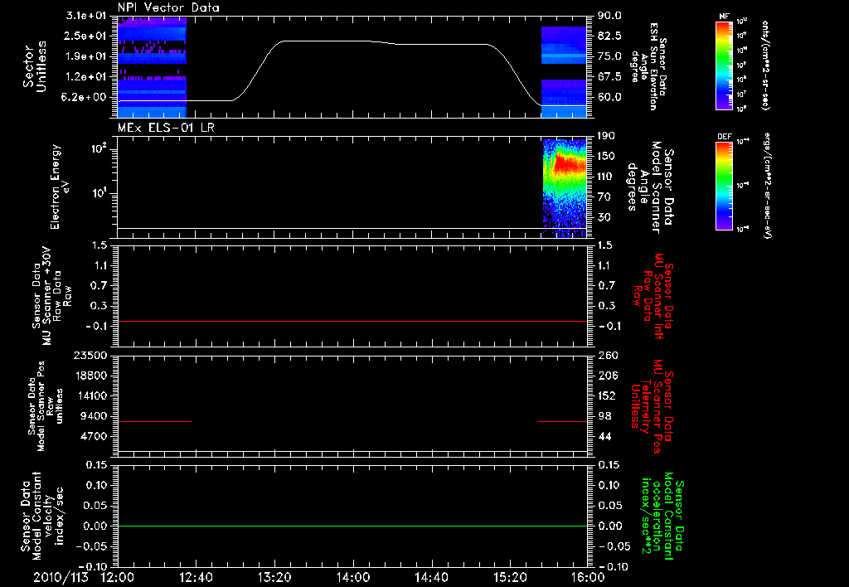
Task: Click the "67.5" elevation tick value
Action: 609,77
